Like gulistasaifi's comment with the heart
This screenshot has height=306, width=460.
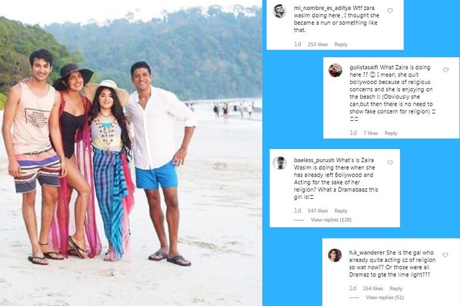(x=445, y=70)
